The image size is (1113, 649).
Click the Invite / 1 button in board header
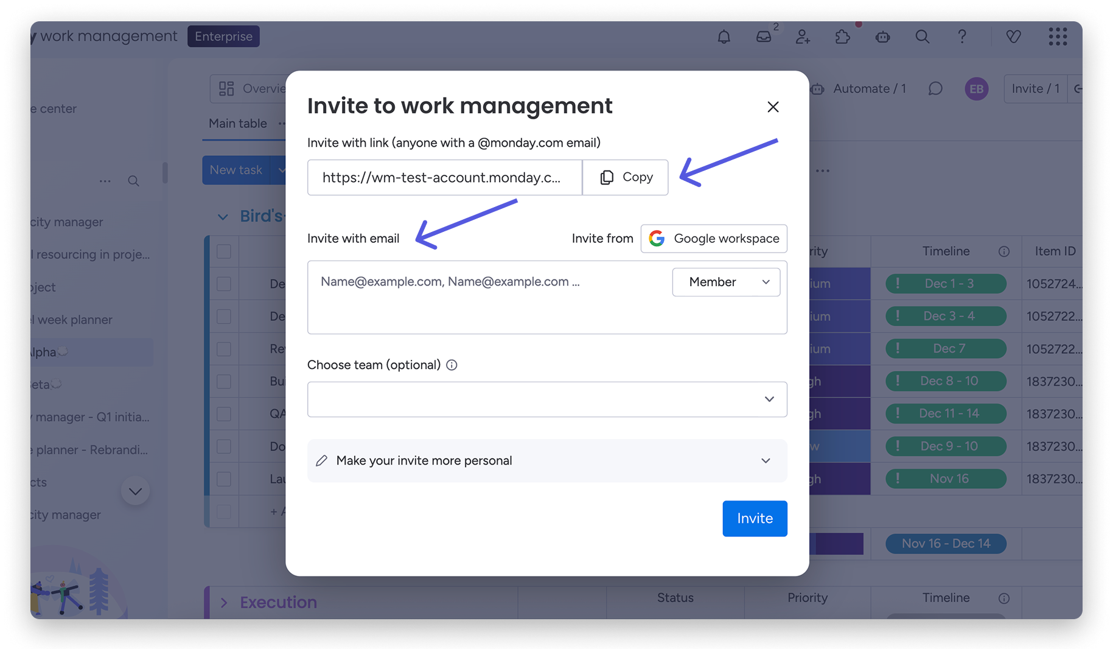pyautogui.click(x=1035, y=89)
